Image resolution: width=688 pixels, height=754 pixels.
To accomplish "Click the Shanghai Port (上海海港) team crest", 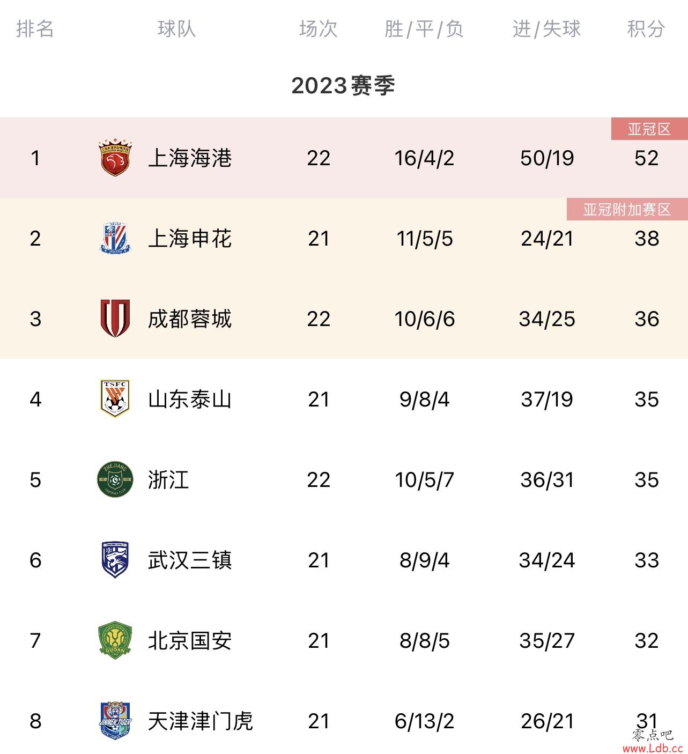I will pos(115,158).
